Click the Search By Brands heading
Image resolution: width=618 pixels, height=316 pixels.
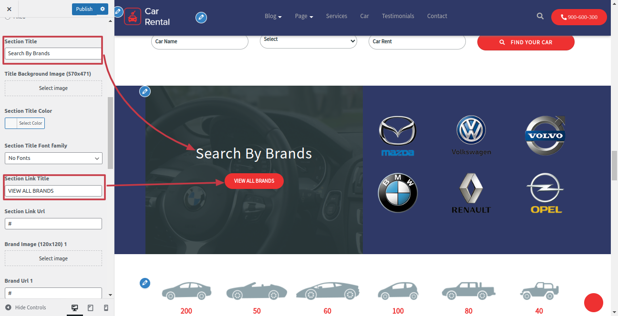pos(254,153)
